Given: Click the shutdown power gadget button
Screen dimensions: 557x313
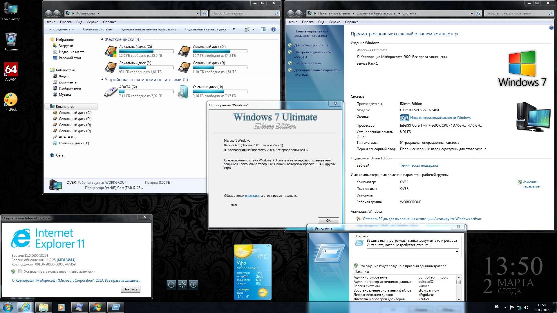Looking at the screenshot, I should (x=171, y=285).
